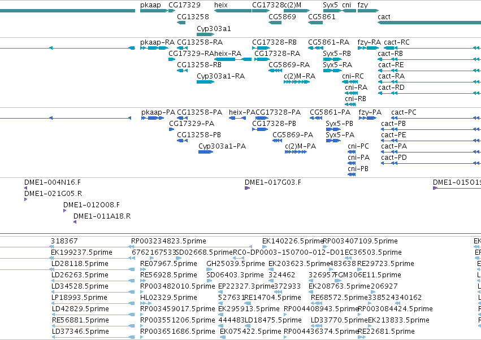481x340 pixels.
Task: Click the DME1-012O08.F BAC end label
Action: click(92, 205)
